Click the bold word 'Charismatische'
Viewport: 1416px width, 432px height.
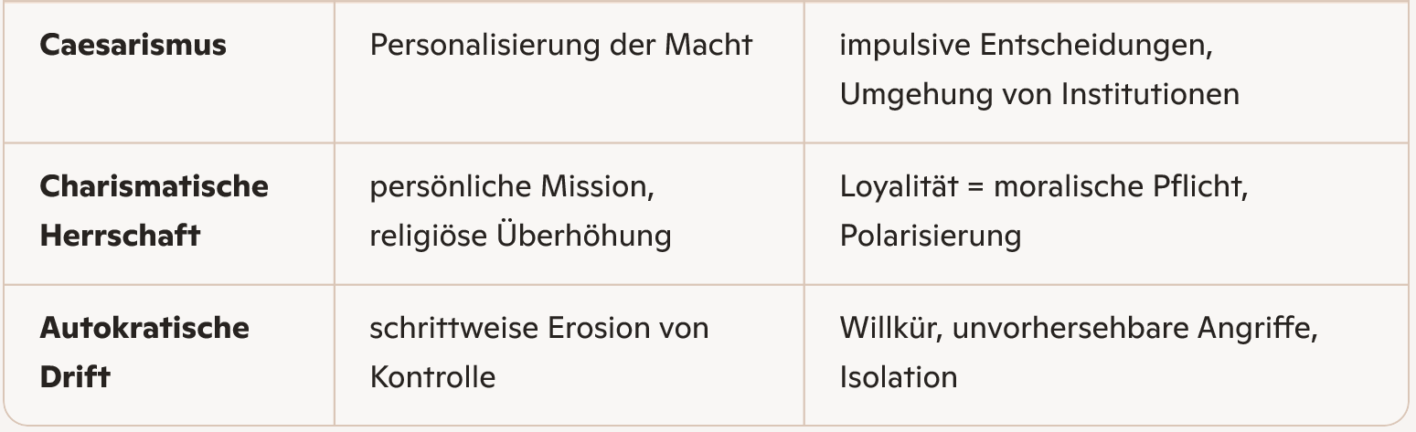[154, 186]
